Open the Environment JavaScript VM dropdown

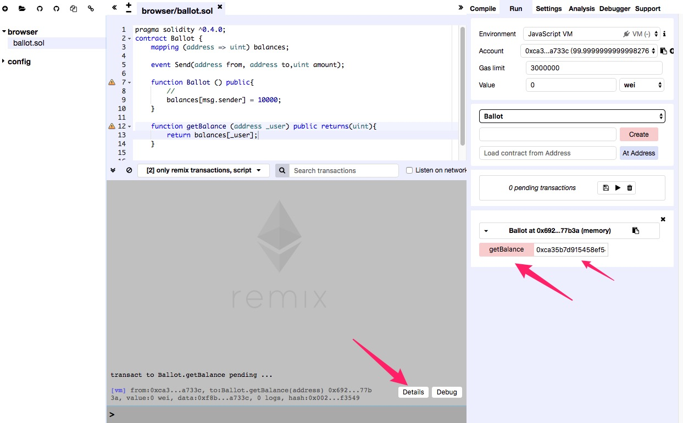point(591,34)
